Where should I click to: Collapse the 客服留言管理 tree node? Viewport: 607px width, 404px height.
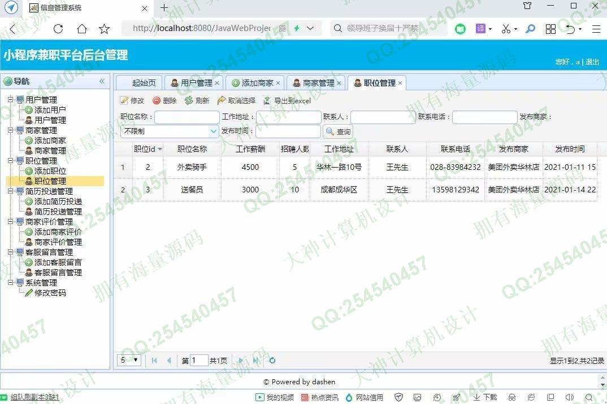pos(10,252)
